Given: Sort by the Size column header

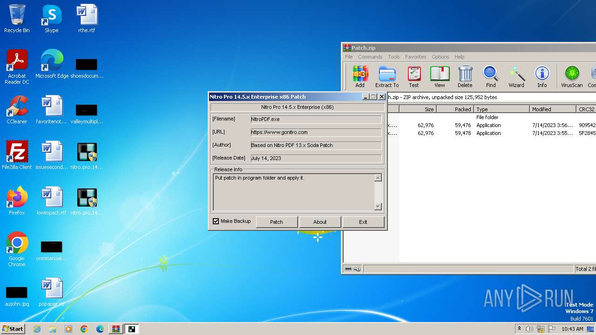Looking at the screenshot, I should point(418,109).
